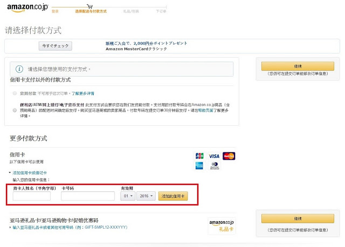Click the 信用卡支付以外的付款方式 heading
Viewport: 345px width, 247px height.
coord(40,80)
